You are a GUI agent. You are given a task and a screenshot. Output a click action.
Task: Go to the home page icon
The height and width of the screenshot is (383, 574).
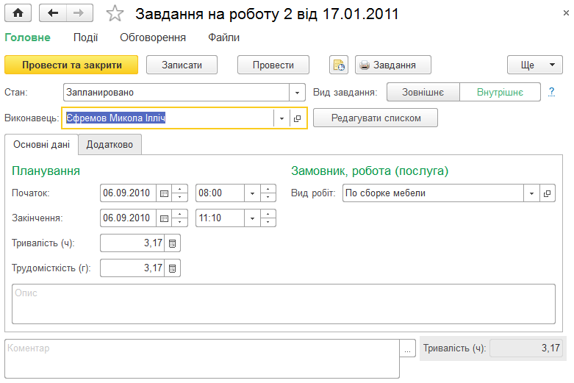18,13
